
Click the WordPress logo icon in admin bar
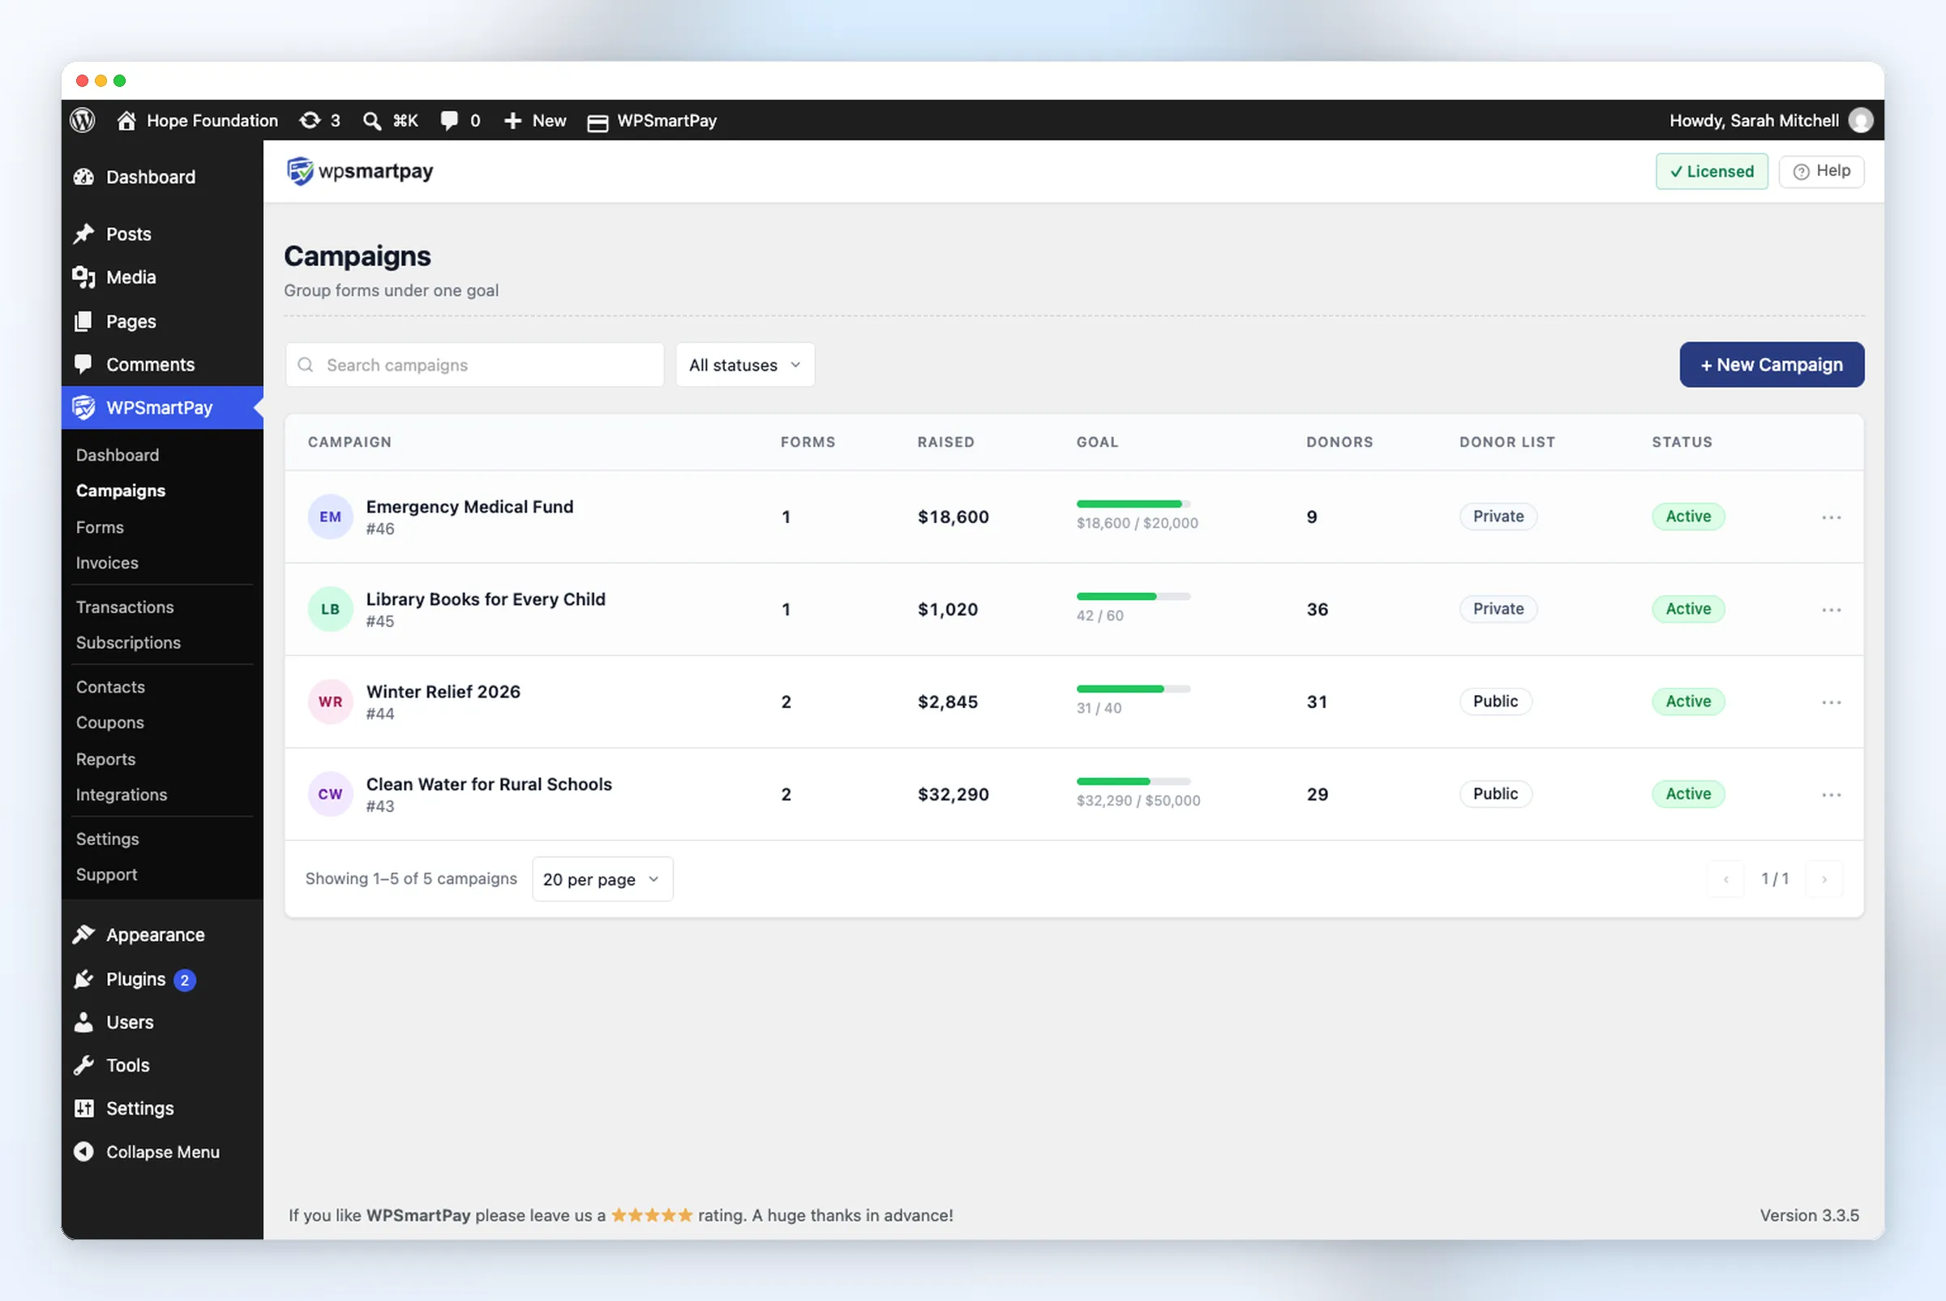point(82,120)
